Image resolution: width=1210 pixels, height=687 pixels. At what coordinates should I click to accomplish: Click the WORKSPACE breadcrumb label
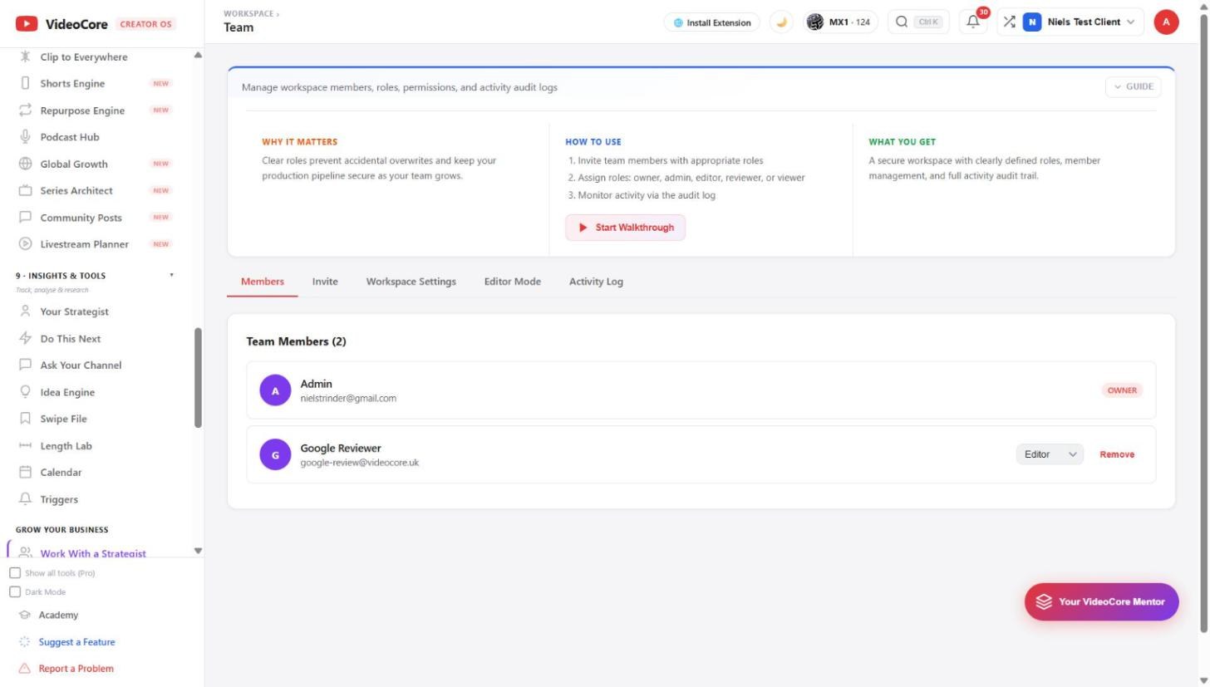248,13
